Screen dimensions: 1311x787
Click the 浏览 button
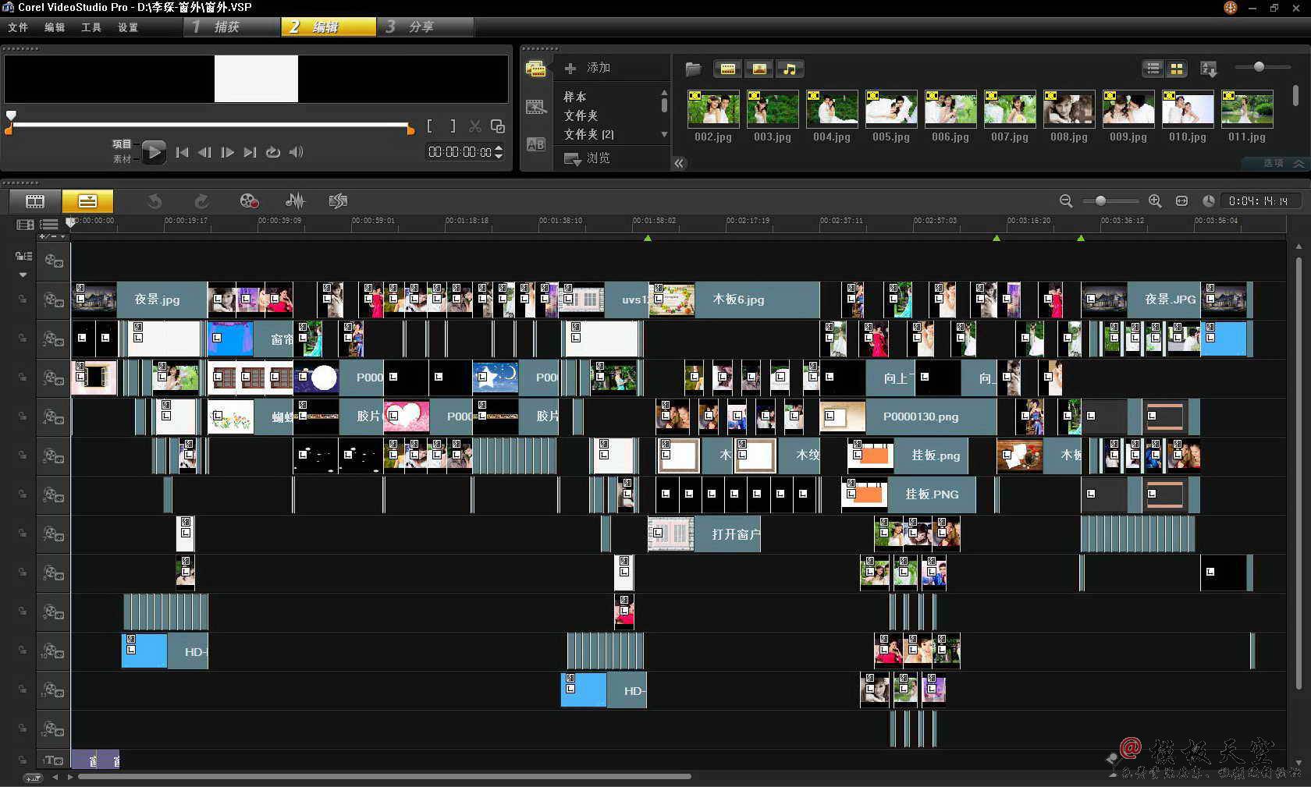point(588,158)
